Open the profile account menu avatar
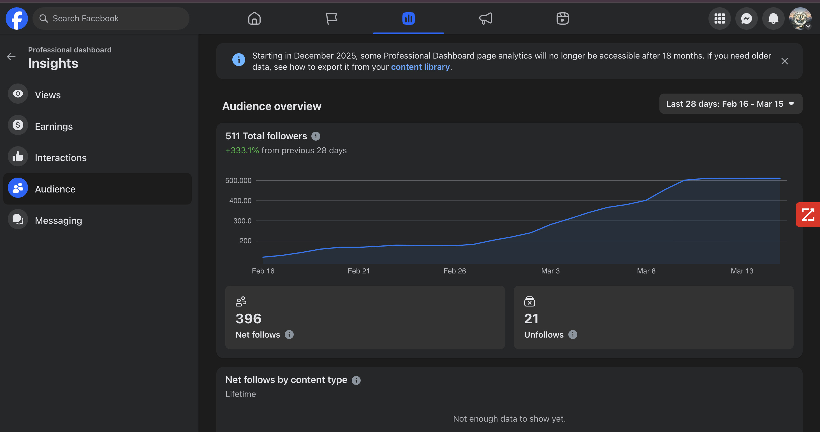Image resolution: width=820 pixels, height=432 pixels. (800, 18)
